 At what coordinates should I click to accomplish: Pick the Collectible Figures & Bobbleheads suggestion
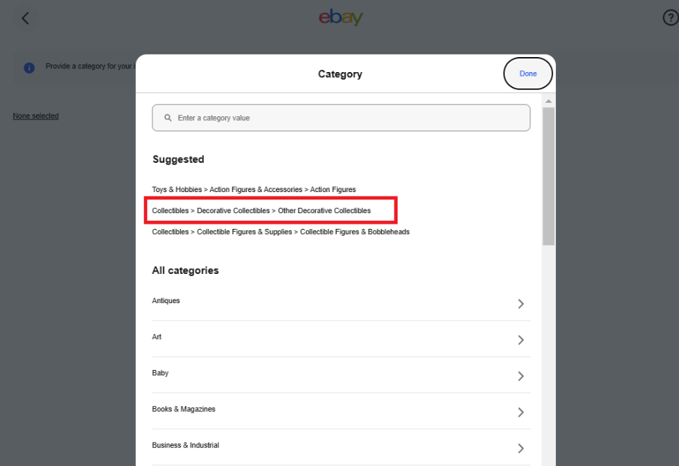tap(281, 231)
